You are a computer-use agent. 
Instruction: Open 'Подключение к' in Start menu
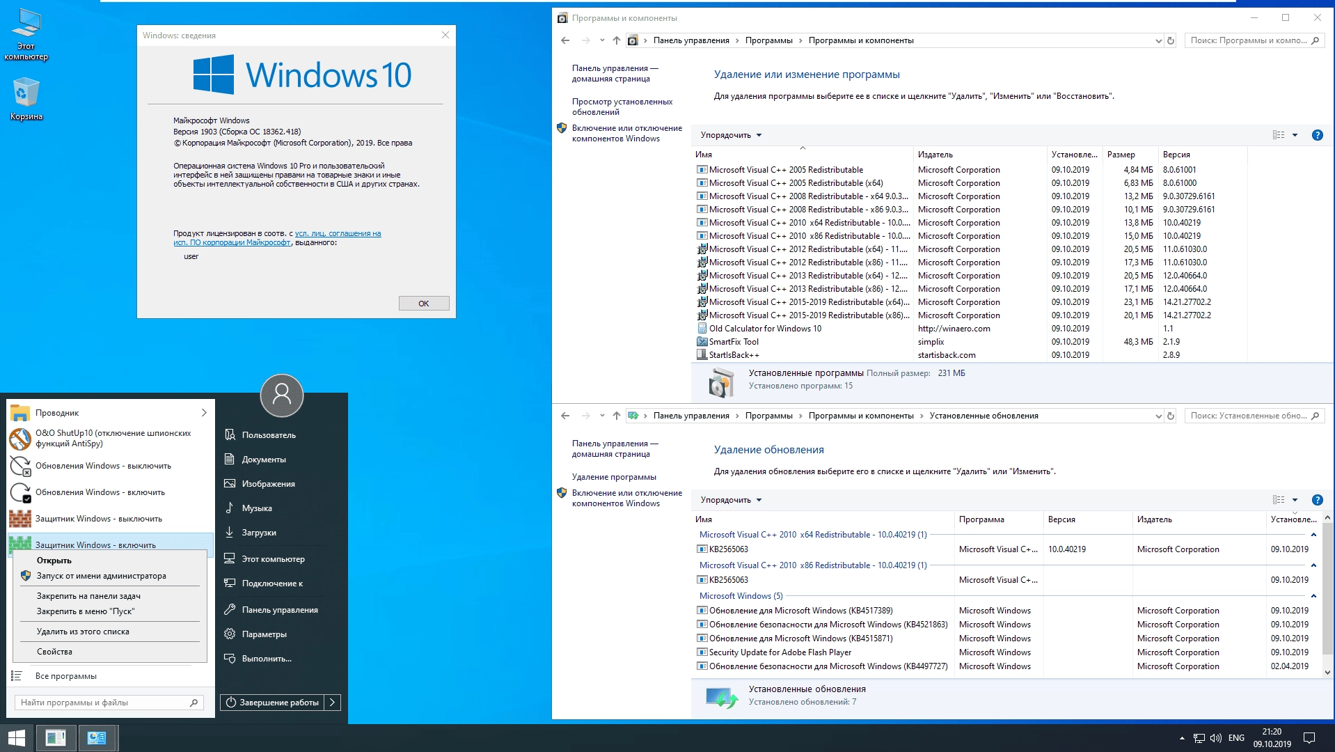point(272,583)
